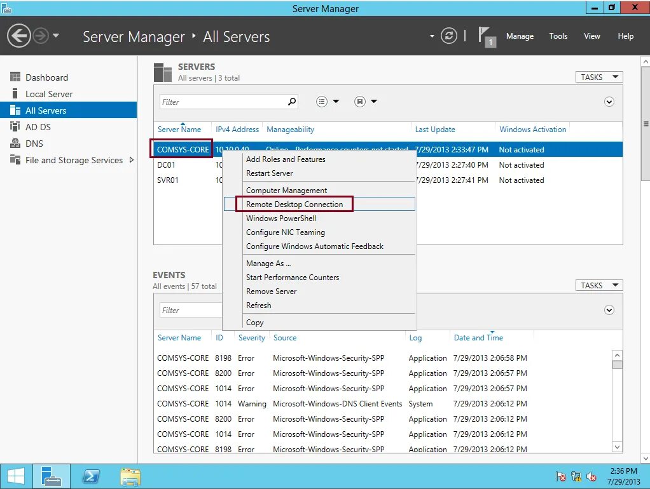The image size is (650, 489).
Task: Choose Configure NIC Teaming
Action: [319, 232]
